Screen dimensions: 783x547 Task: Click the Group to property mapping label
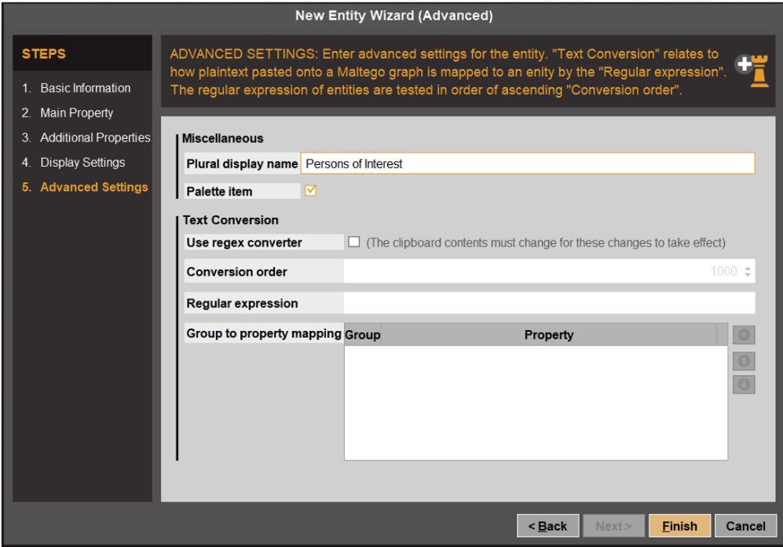[264, 333]
